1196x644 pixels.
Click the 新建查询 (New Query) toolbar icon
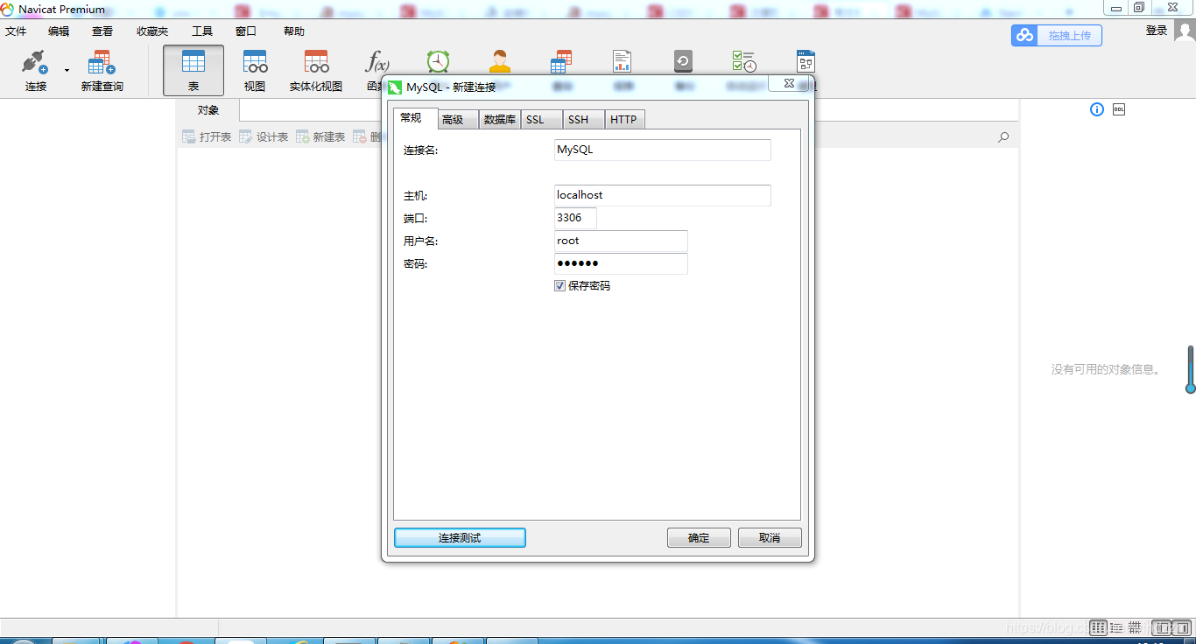[102, 62]
